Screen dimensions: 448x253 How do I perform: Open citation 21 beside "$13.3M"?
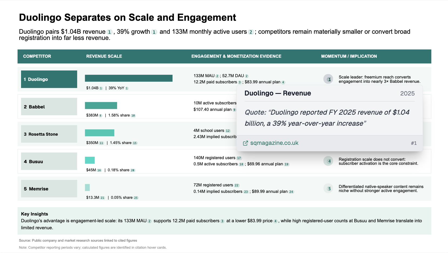click(103, 198)
